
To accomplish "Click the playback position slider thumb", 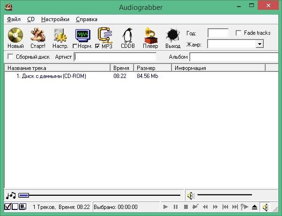I will click(23, 195).
